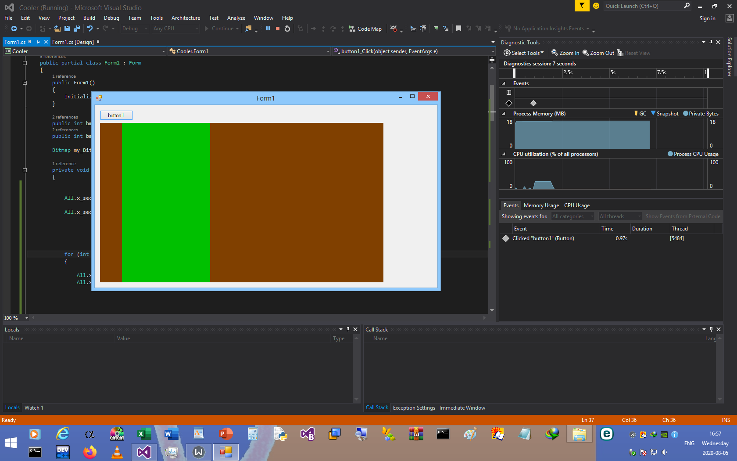Click the Quick Launch search box
The width and height of the screenshot is (737, 461).
pos(648,6)
